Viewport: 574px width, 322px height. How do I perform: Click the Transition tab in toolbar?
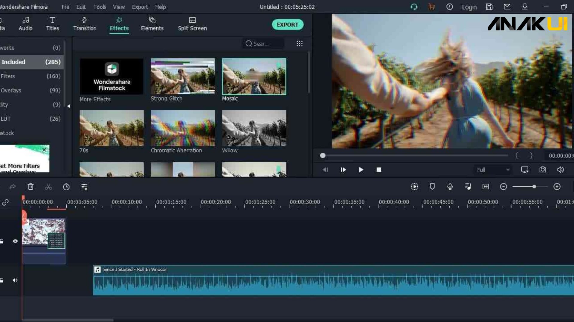[x=84, y=24]
